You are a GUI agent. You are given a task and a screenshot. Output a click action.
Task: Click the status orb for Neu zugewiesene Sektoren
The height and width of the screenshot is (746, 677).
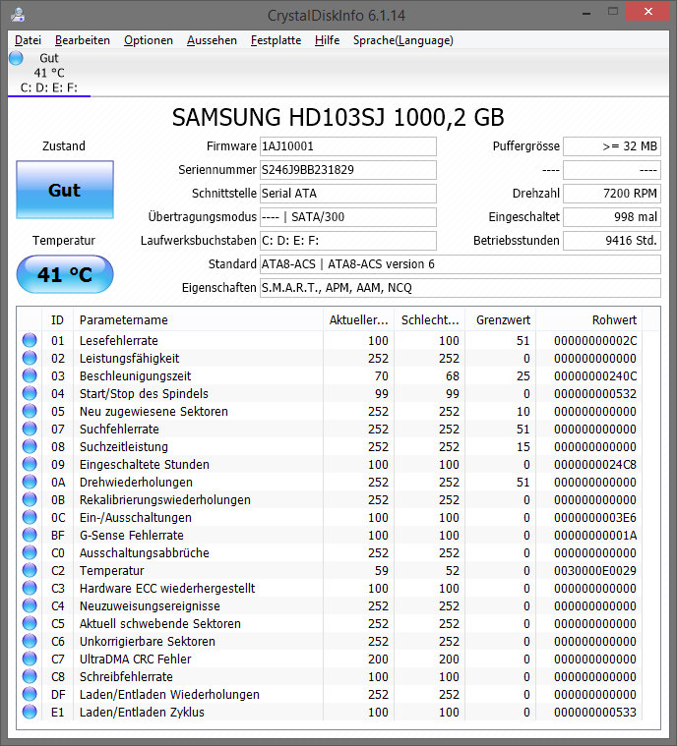(30, 411)
